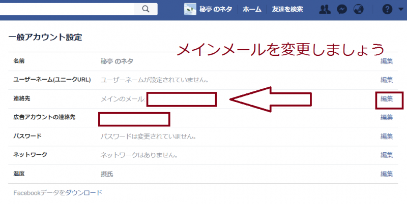Open 友達を検索 in the top bar
Screen dimensions: 407x204
point(287,9)
